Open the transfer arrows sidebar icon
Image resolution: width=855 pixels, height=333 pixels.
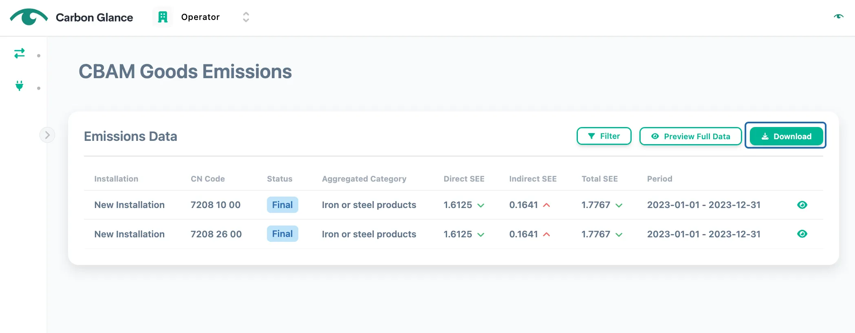pyautogui.click(x=20, y=53)
